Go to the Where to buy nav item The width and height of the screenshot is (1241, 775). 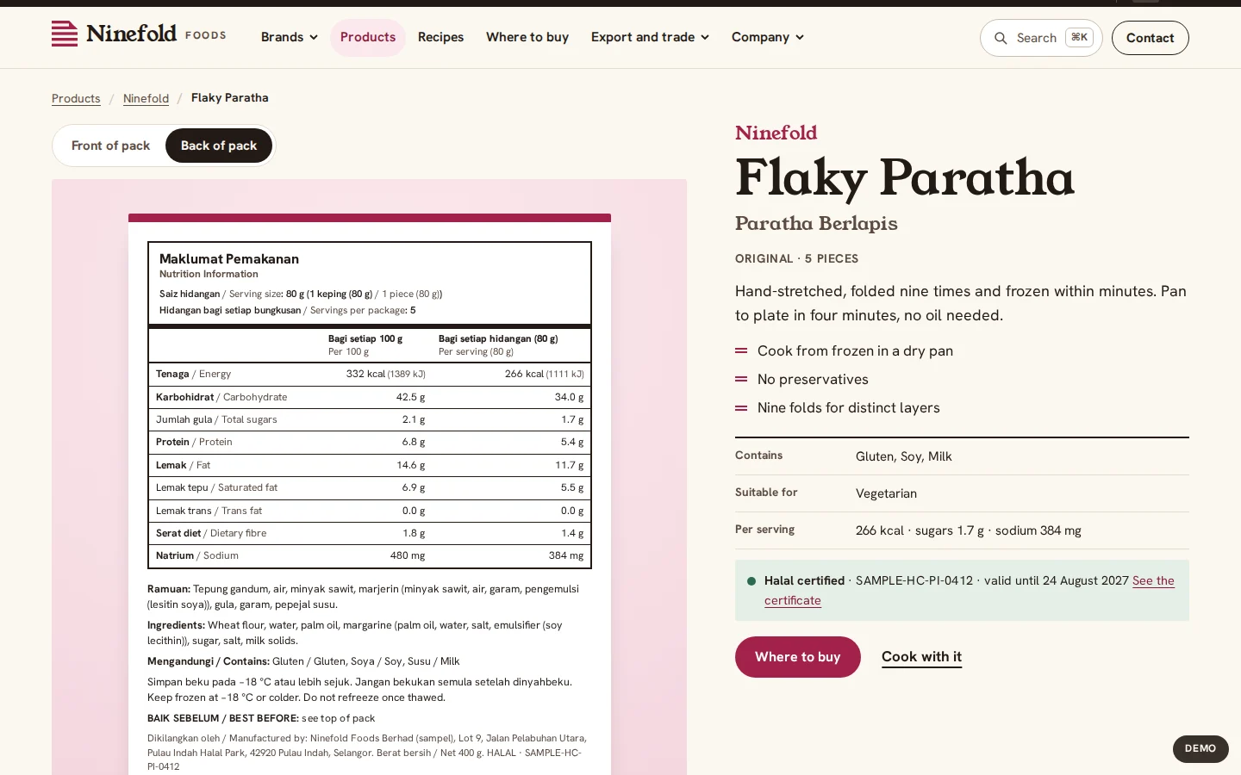point(527,37)
